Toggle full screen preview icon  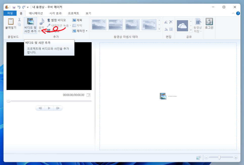click(89, 95)
